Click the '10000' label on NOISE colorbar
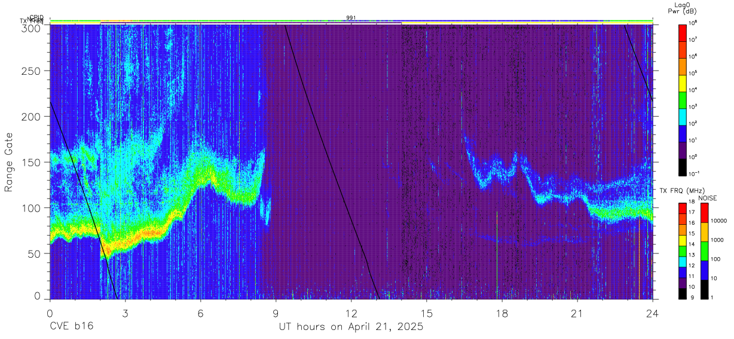Screen dimensions: 734x339 pyautogui.click(x=720, y=221)
